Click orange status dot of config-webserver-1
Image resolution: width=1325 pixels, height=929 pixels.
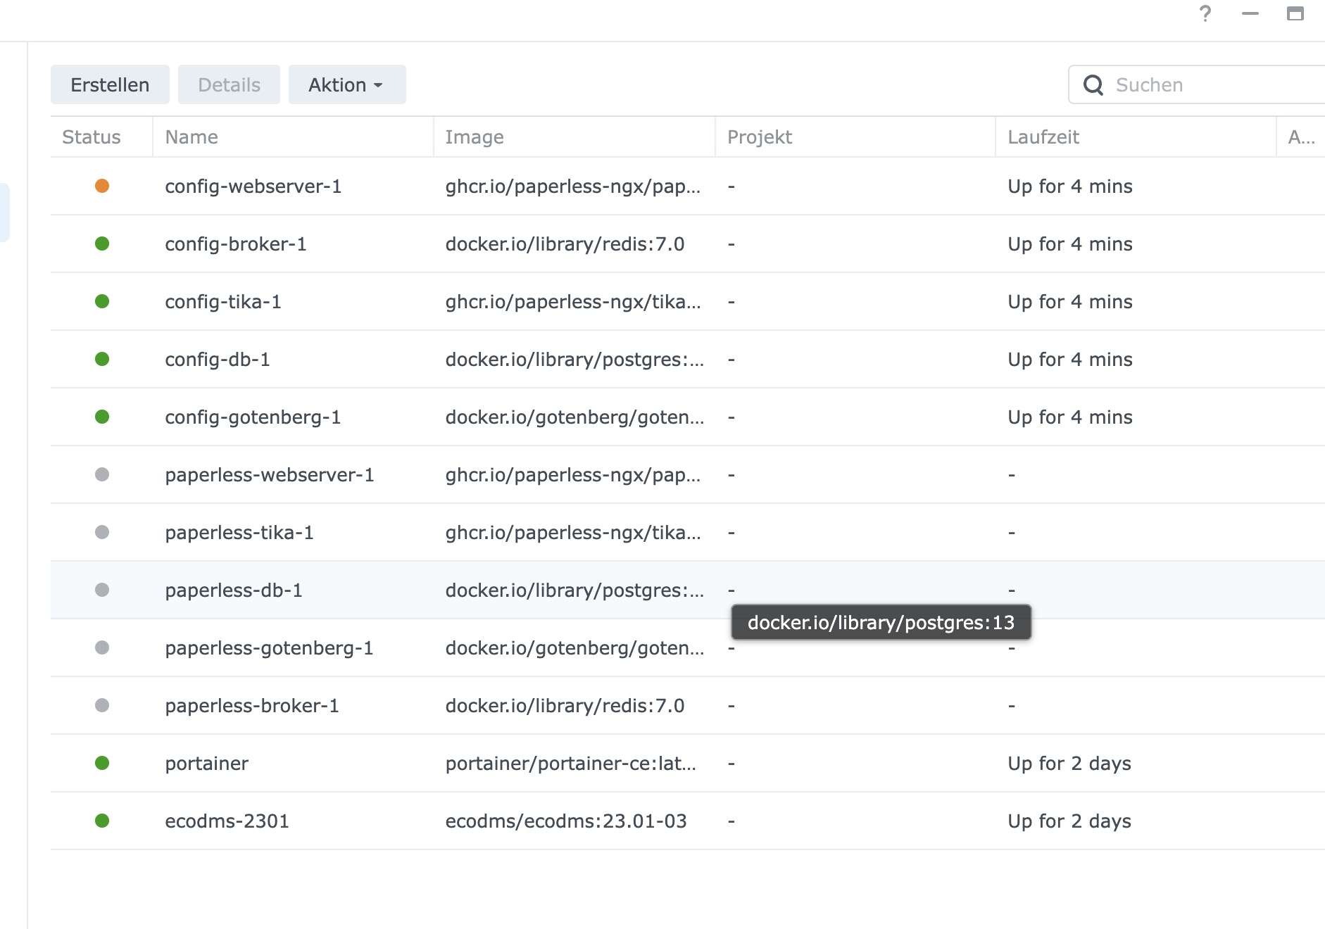tap(102, 186)
